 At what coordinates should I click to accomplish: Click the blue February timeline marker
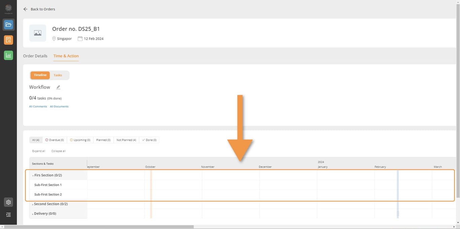pos(398,194)
